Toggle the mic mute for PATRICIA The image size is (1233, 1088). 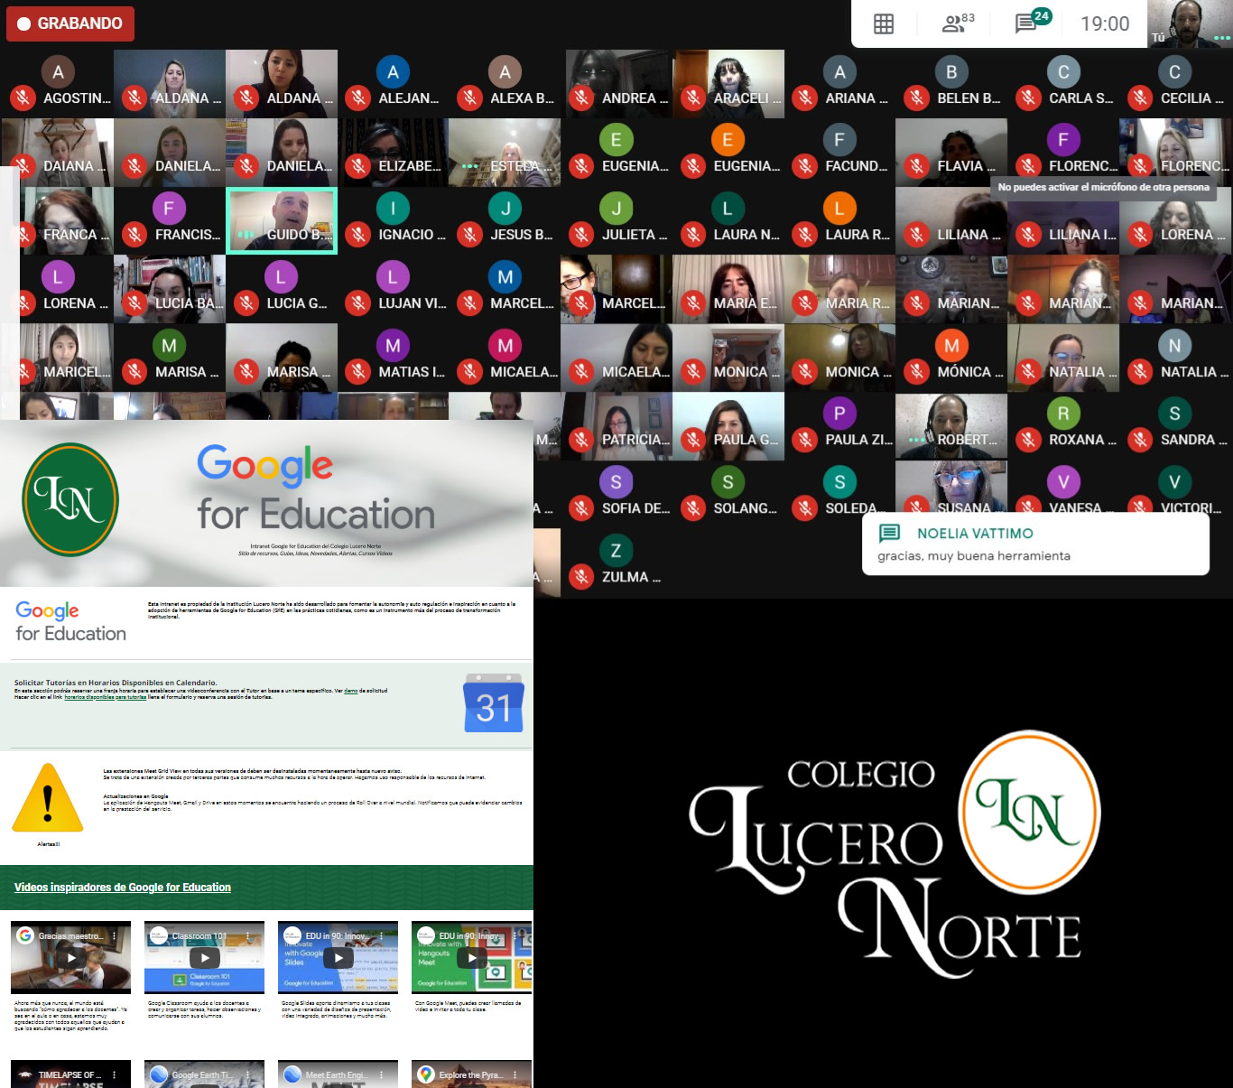(x=582, y=440)
